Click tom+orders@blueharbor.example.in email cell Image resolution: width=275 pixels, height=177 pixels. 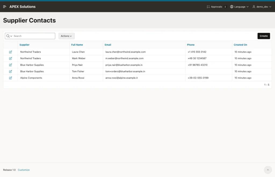[125, 72]
